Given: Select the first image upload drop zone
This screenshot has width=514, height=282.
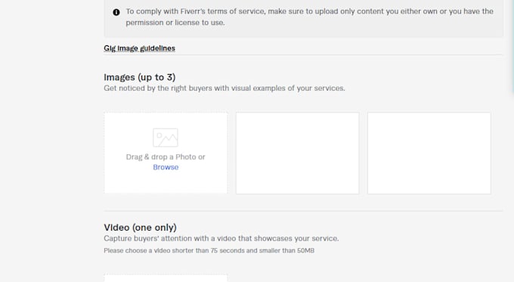Looking at the screenshot, I should [166, 153].
